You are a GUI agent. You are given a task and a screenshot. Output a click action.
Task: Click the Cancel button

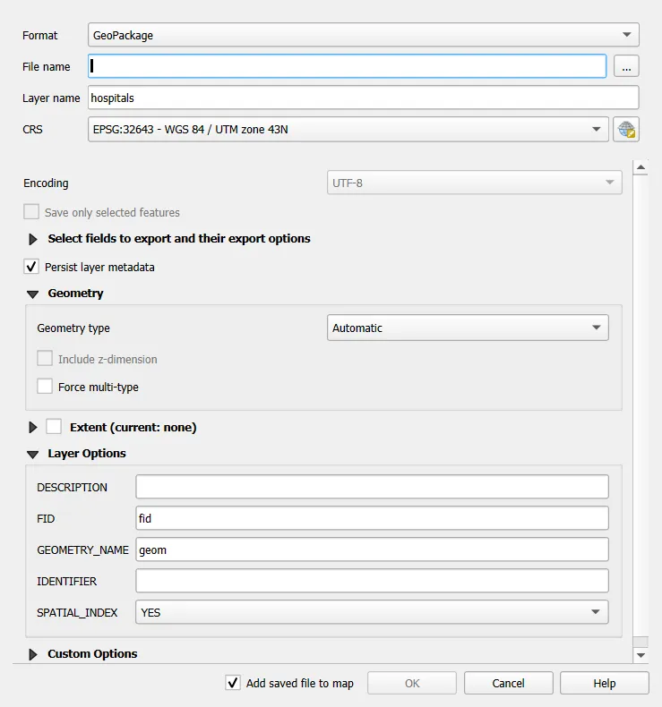(x=508, y=683)
